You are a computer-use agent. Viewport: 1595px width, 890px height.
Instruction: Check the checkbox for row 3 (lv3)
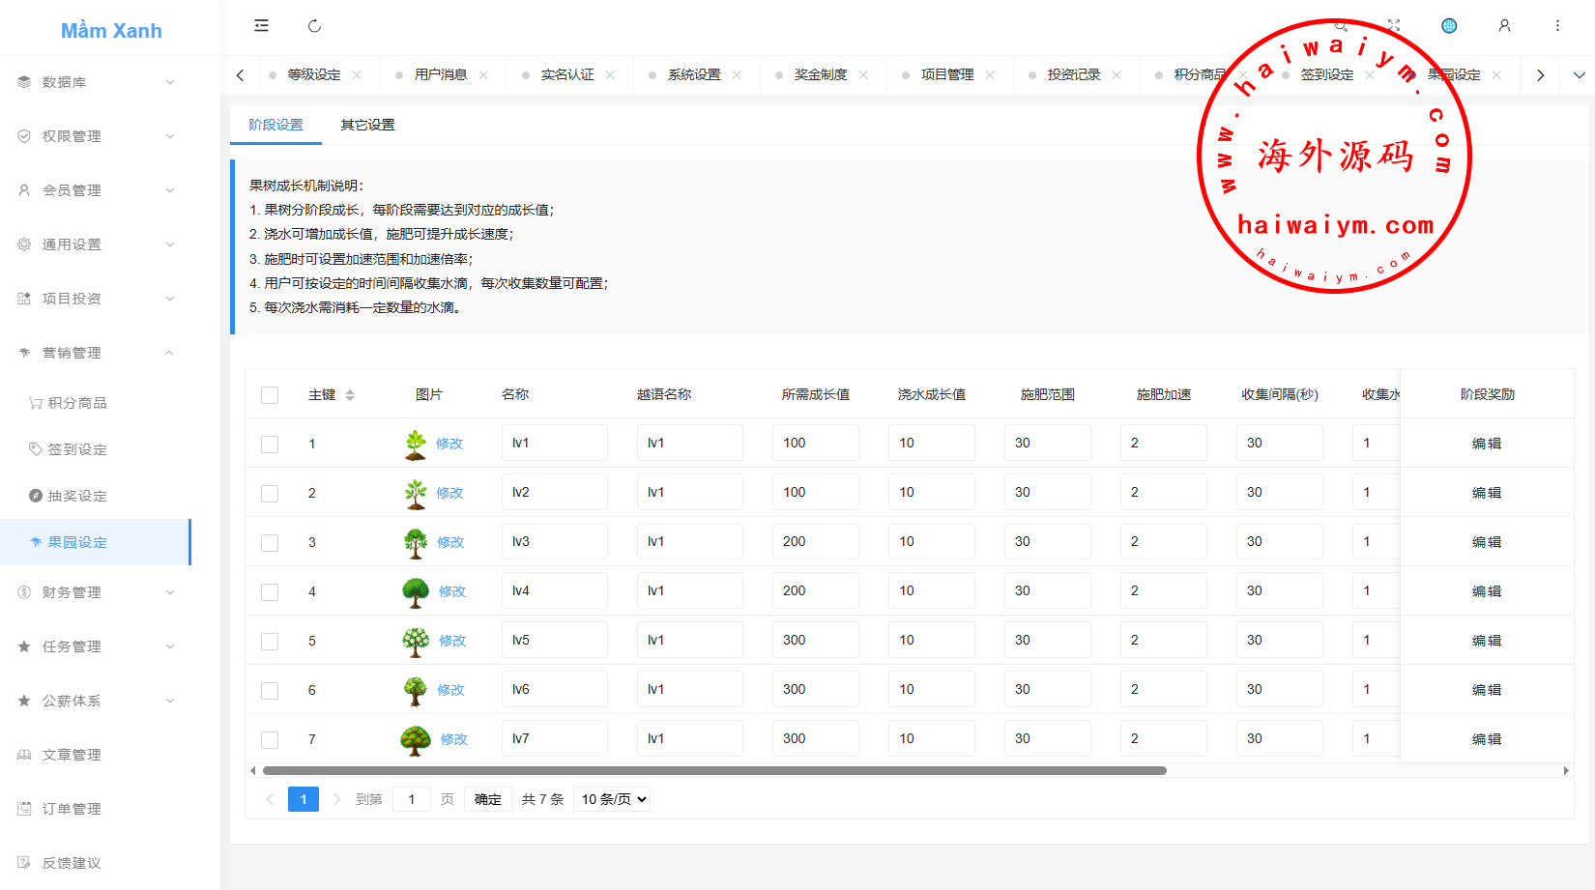[270, 543]
